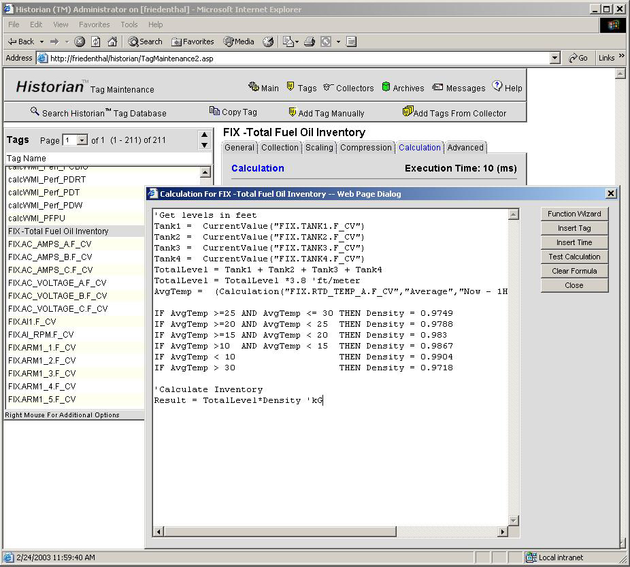The height and width of the screenshot is (567, 630).
Task: Open the Help menu
Action: pos(156,25)
